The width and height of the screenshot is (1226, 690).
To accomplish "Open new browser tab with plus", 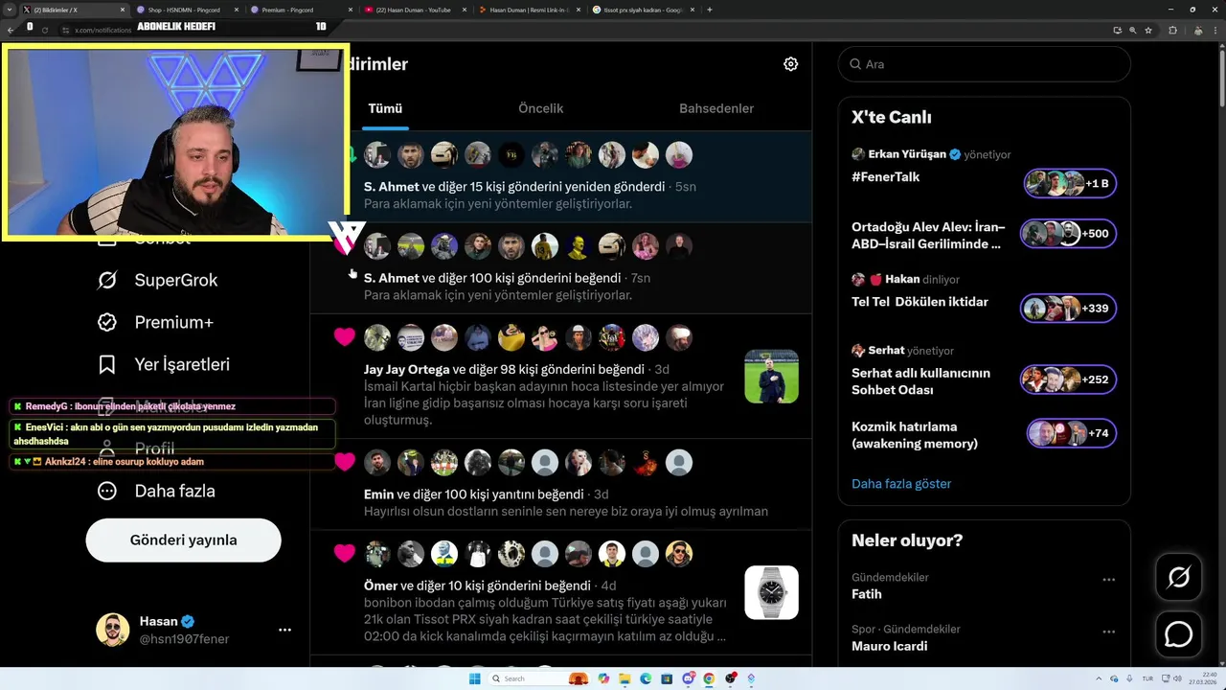I will point(709,10).
